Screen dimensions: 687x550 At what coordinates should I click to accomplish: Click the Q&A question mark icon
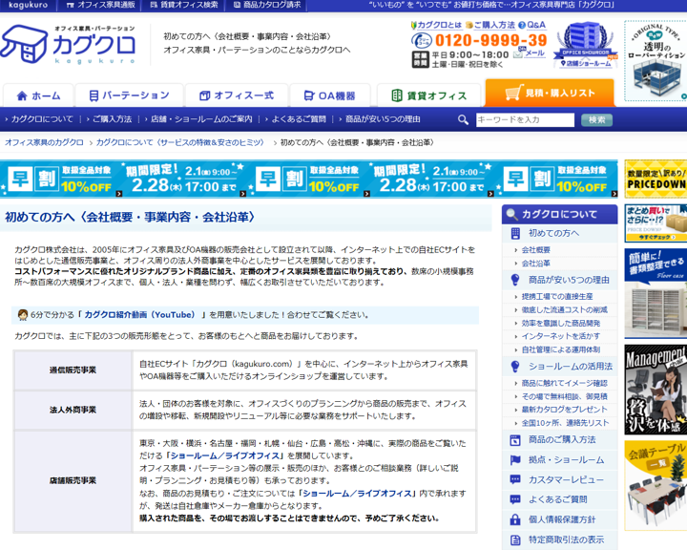coord(522,25)
